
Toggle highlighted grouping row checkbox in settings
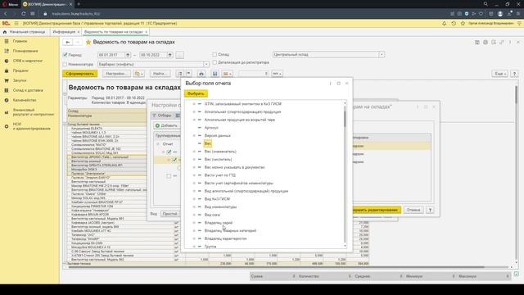[174, 160]
